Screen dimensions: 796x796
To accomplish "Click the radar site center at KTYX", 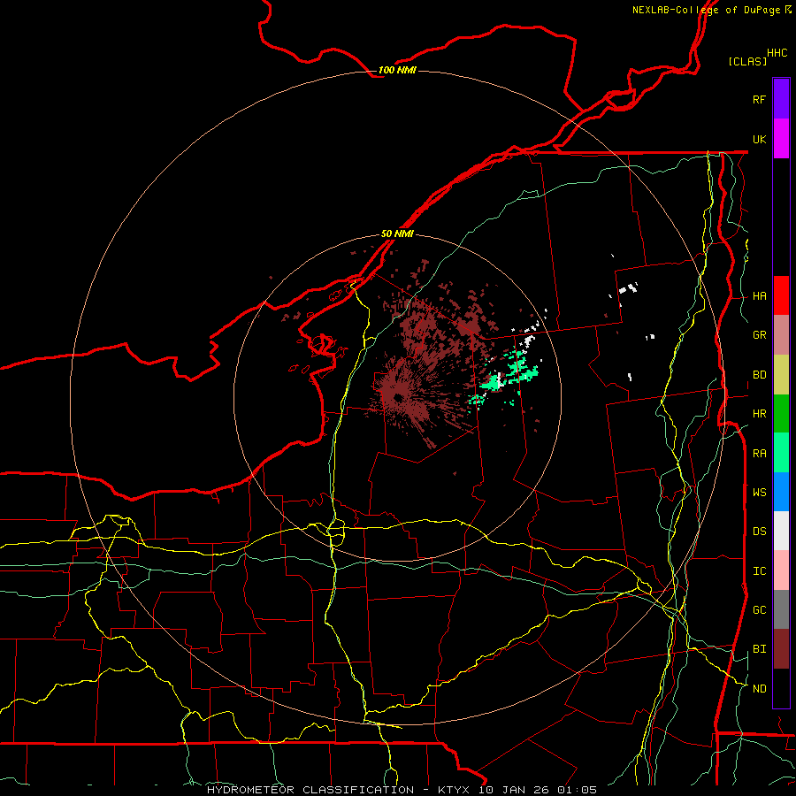I will pyautogui.click(x=397, y=397).
